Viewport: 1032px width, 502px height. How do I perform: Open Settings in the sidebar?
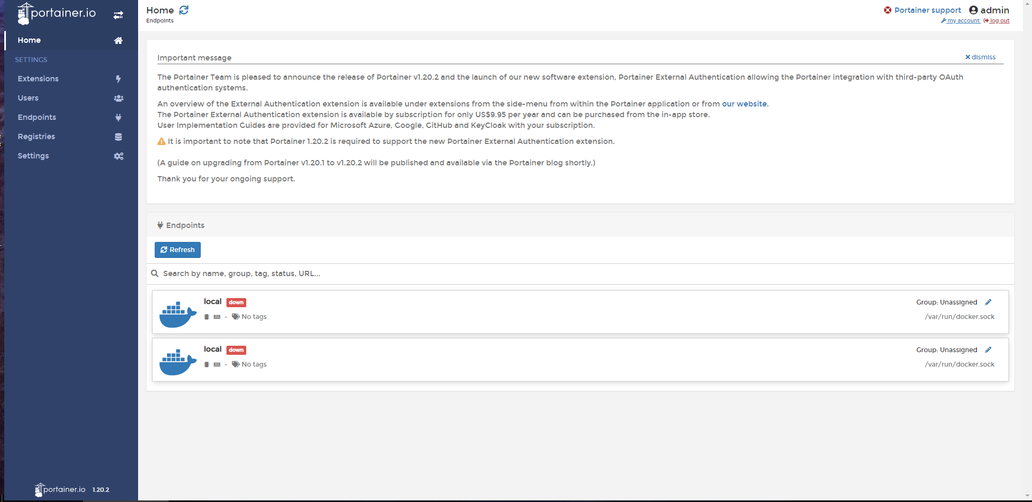coord(71,156)
